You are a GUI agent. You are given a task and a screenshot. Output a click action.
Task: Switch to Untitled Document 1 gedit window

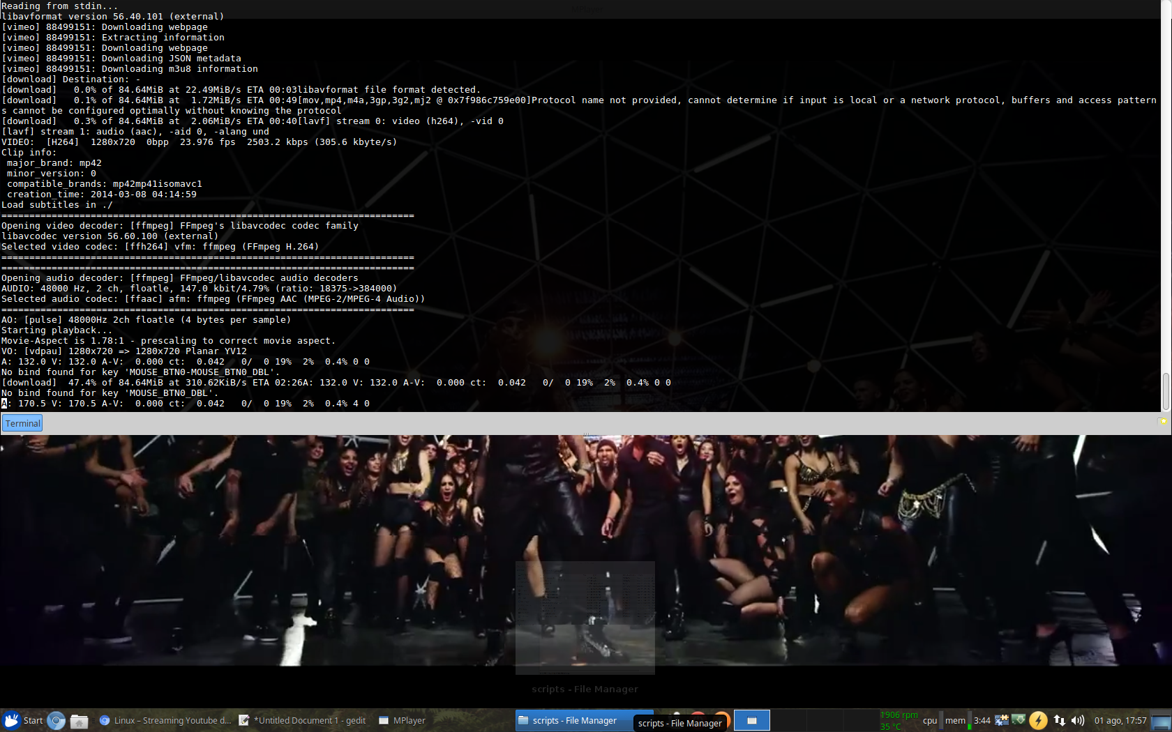(x=302, y=721)
